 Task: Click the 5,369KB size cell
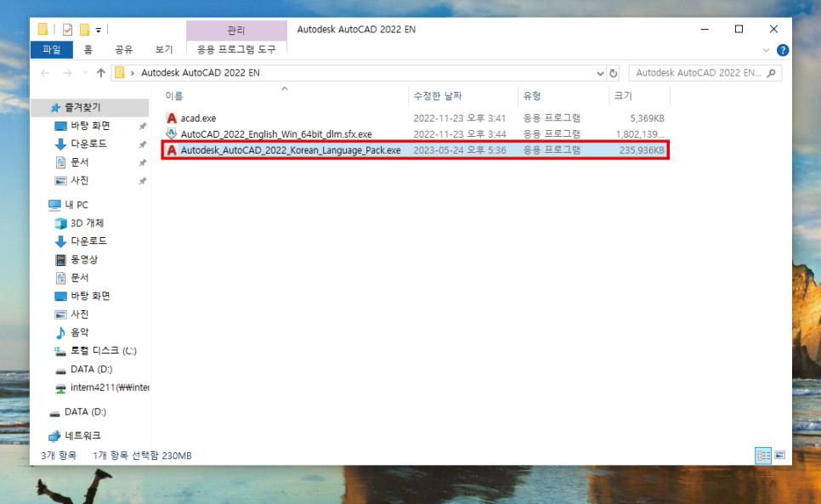[x=647, y=118]
